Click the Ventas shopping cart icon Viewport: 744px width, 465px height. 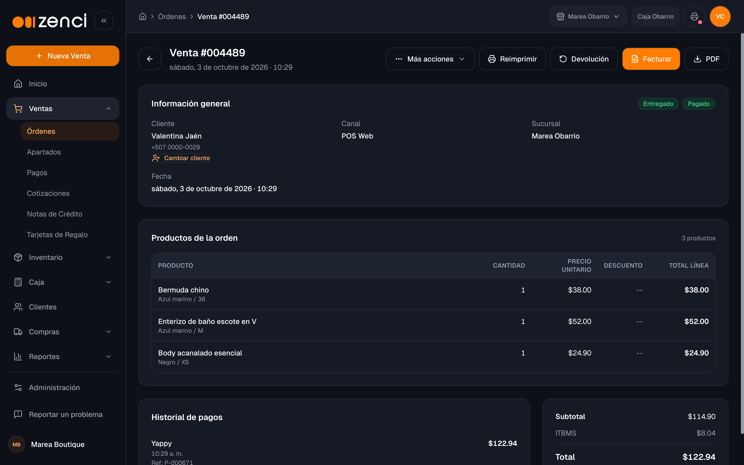(18, 109)
